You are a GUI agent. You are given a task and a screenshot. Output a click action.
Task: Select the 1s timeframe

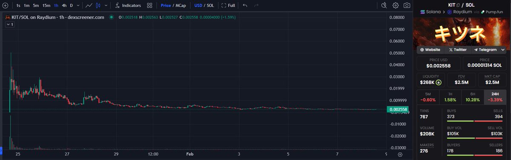(x=18, y=6)
